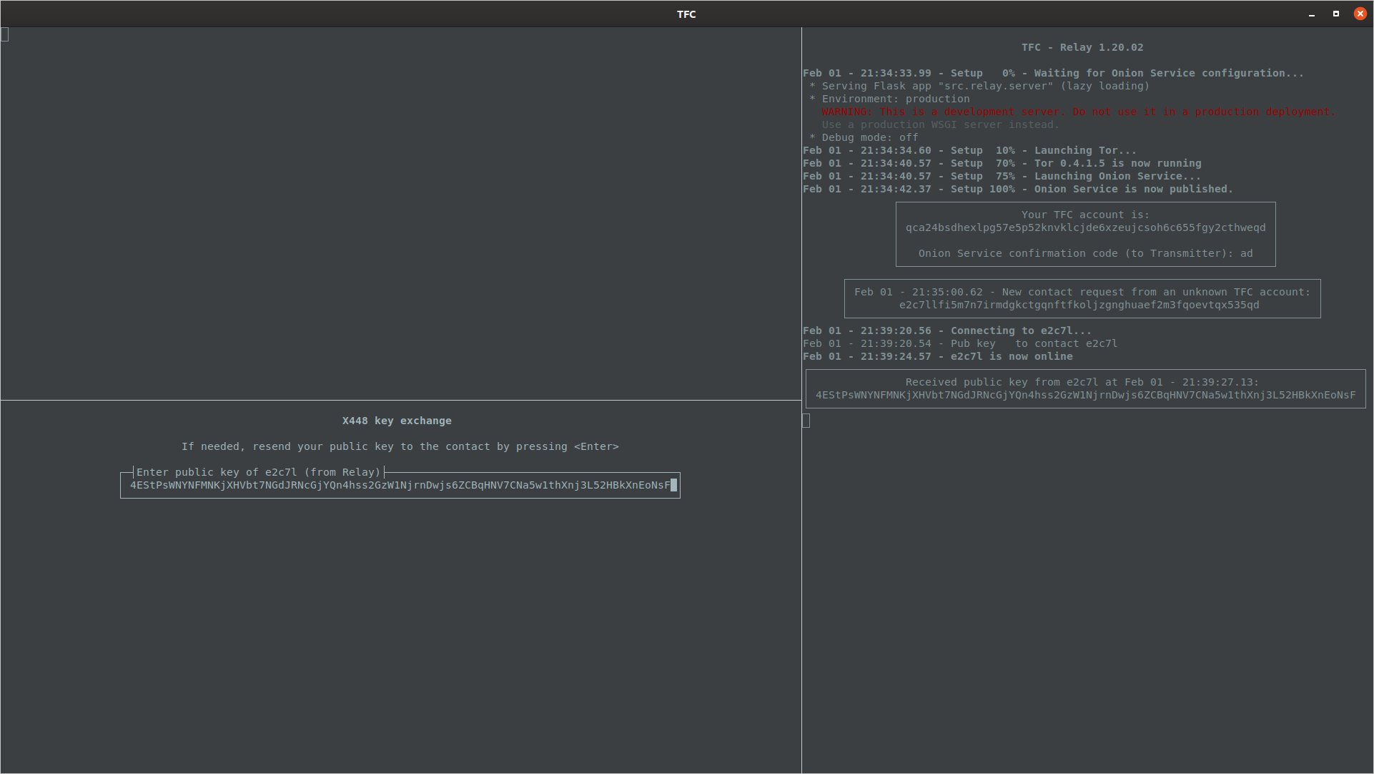Click the TFC window title text
This screenshot has width=1374, height=774.
point(686,14)
